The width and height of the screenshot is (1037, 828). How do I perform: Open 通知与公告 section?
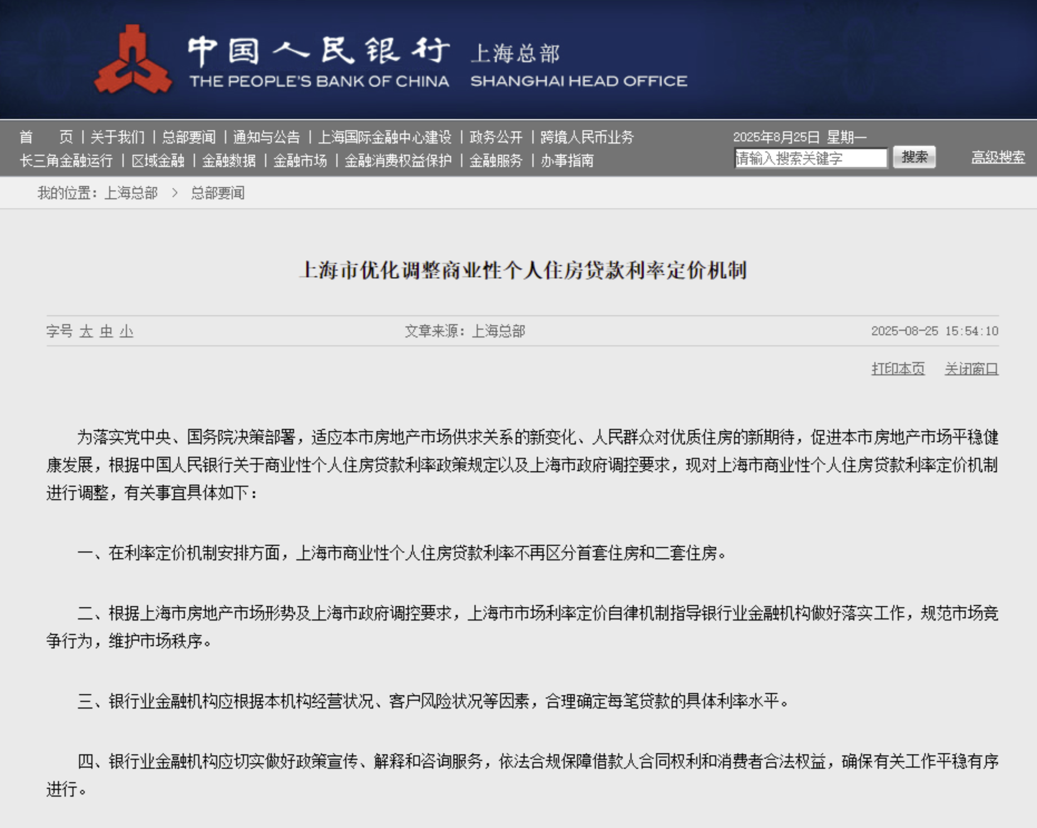point(267,137)
